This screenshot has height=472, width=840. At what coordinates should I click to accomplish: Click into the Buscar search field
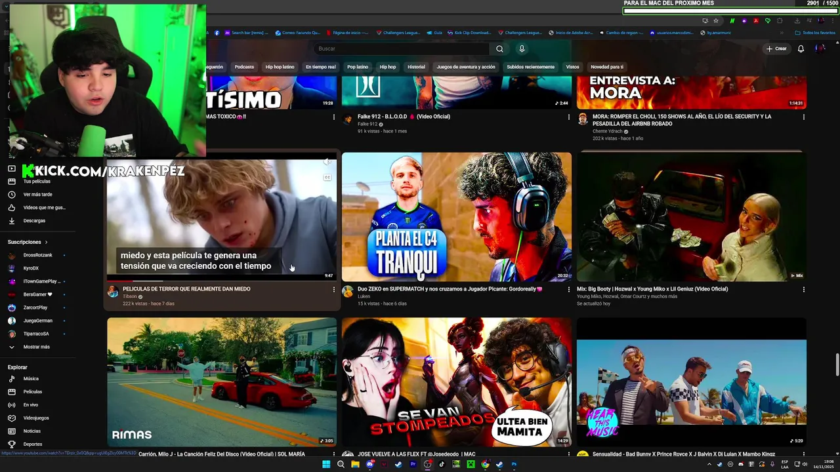402,49
